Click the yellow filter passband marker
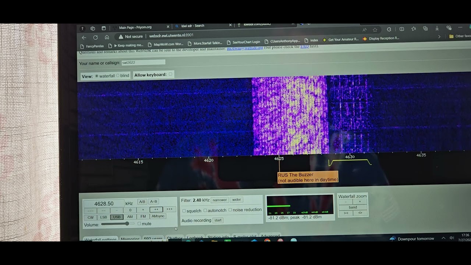This screenshot has height=265, width=471. 350,162
